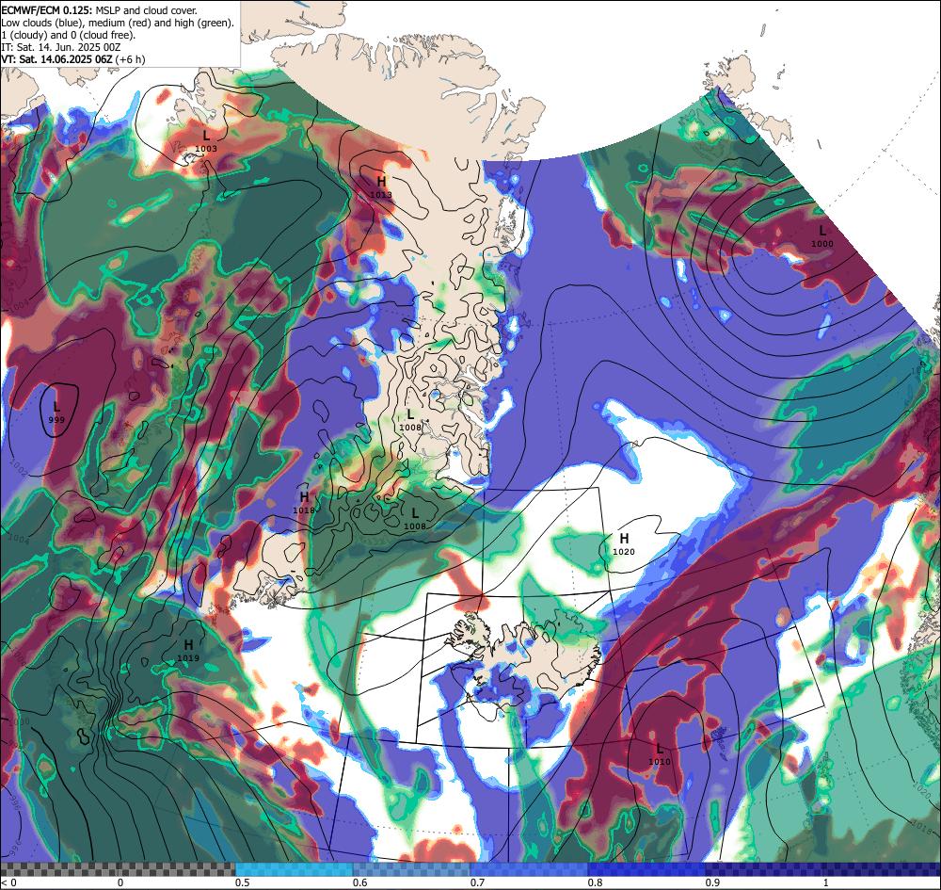Select the 'VT: Sat. 14.06.2025 06Z (+6 h)' text
The height and width of the screenshot is (890, 941).
[72, 59]
